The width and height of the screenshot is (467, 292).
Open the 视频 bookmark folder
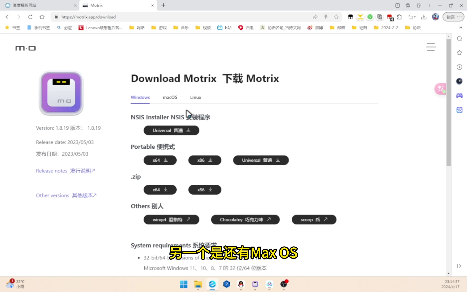point(203,28)
